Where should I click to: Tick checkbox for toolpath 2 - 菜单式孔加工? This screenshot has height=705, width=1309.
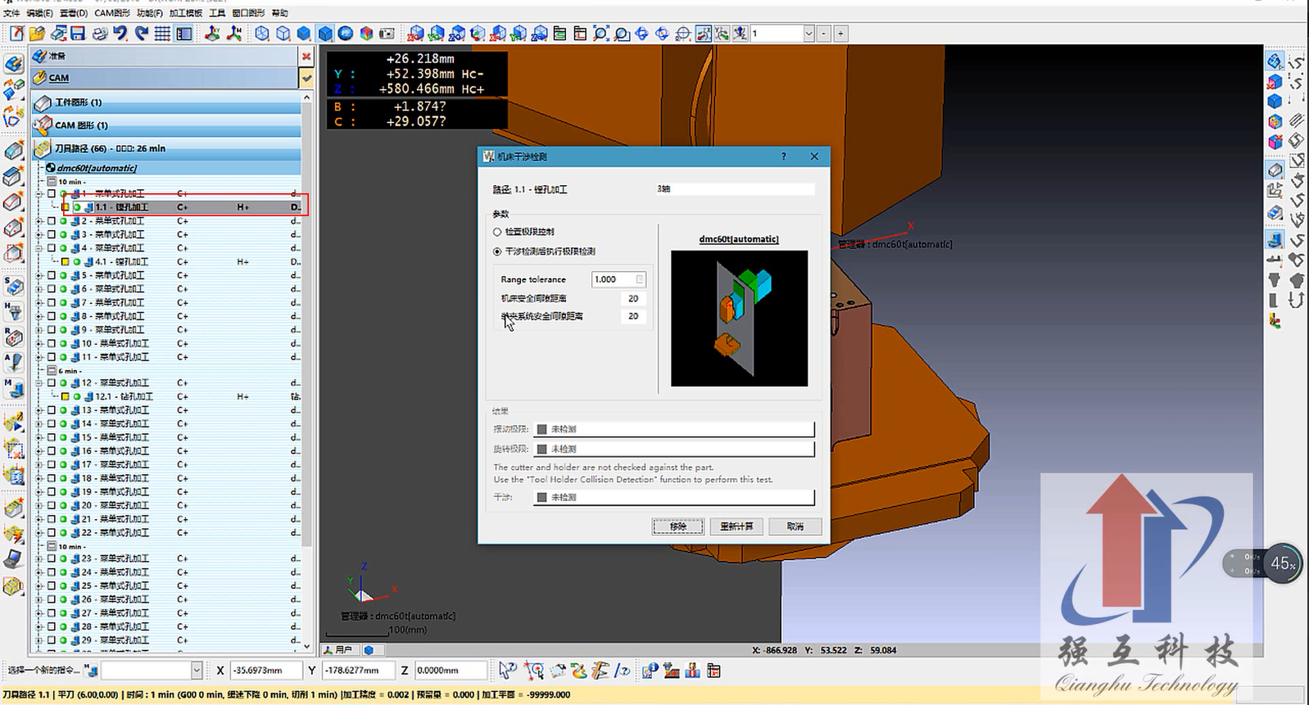click(52, 221)
